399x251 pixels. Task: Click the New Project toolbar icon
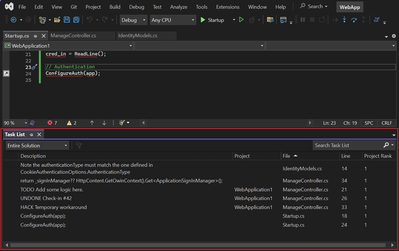pyautogui.click(x=42, y=20)
